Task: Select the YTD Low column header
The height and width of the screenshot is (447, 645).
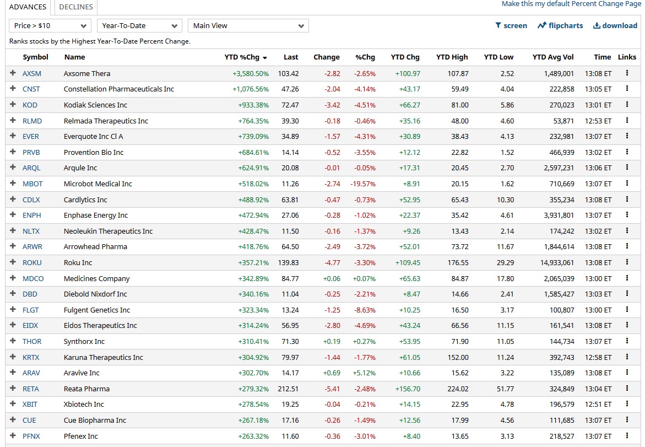Action: [x=498, y=57]
